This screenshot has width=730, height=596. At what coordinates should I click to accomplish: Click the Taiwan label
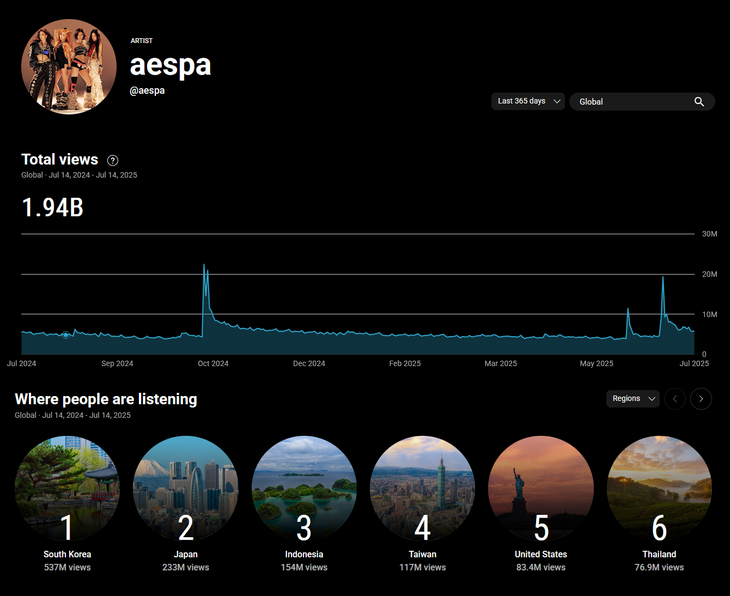tap(423, 554)
